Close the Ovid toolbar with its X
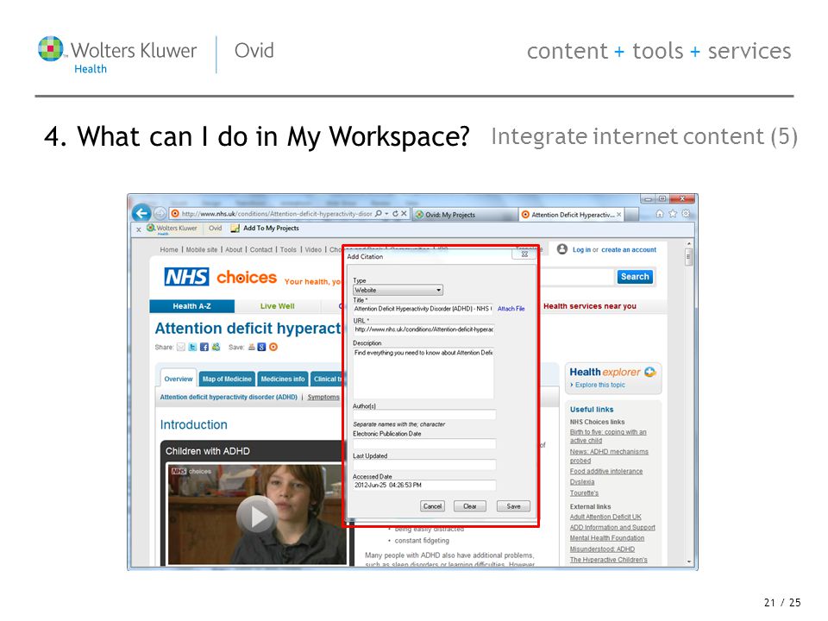The height and width of the screenshot is (621, 828). tap(138, 229)
